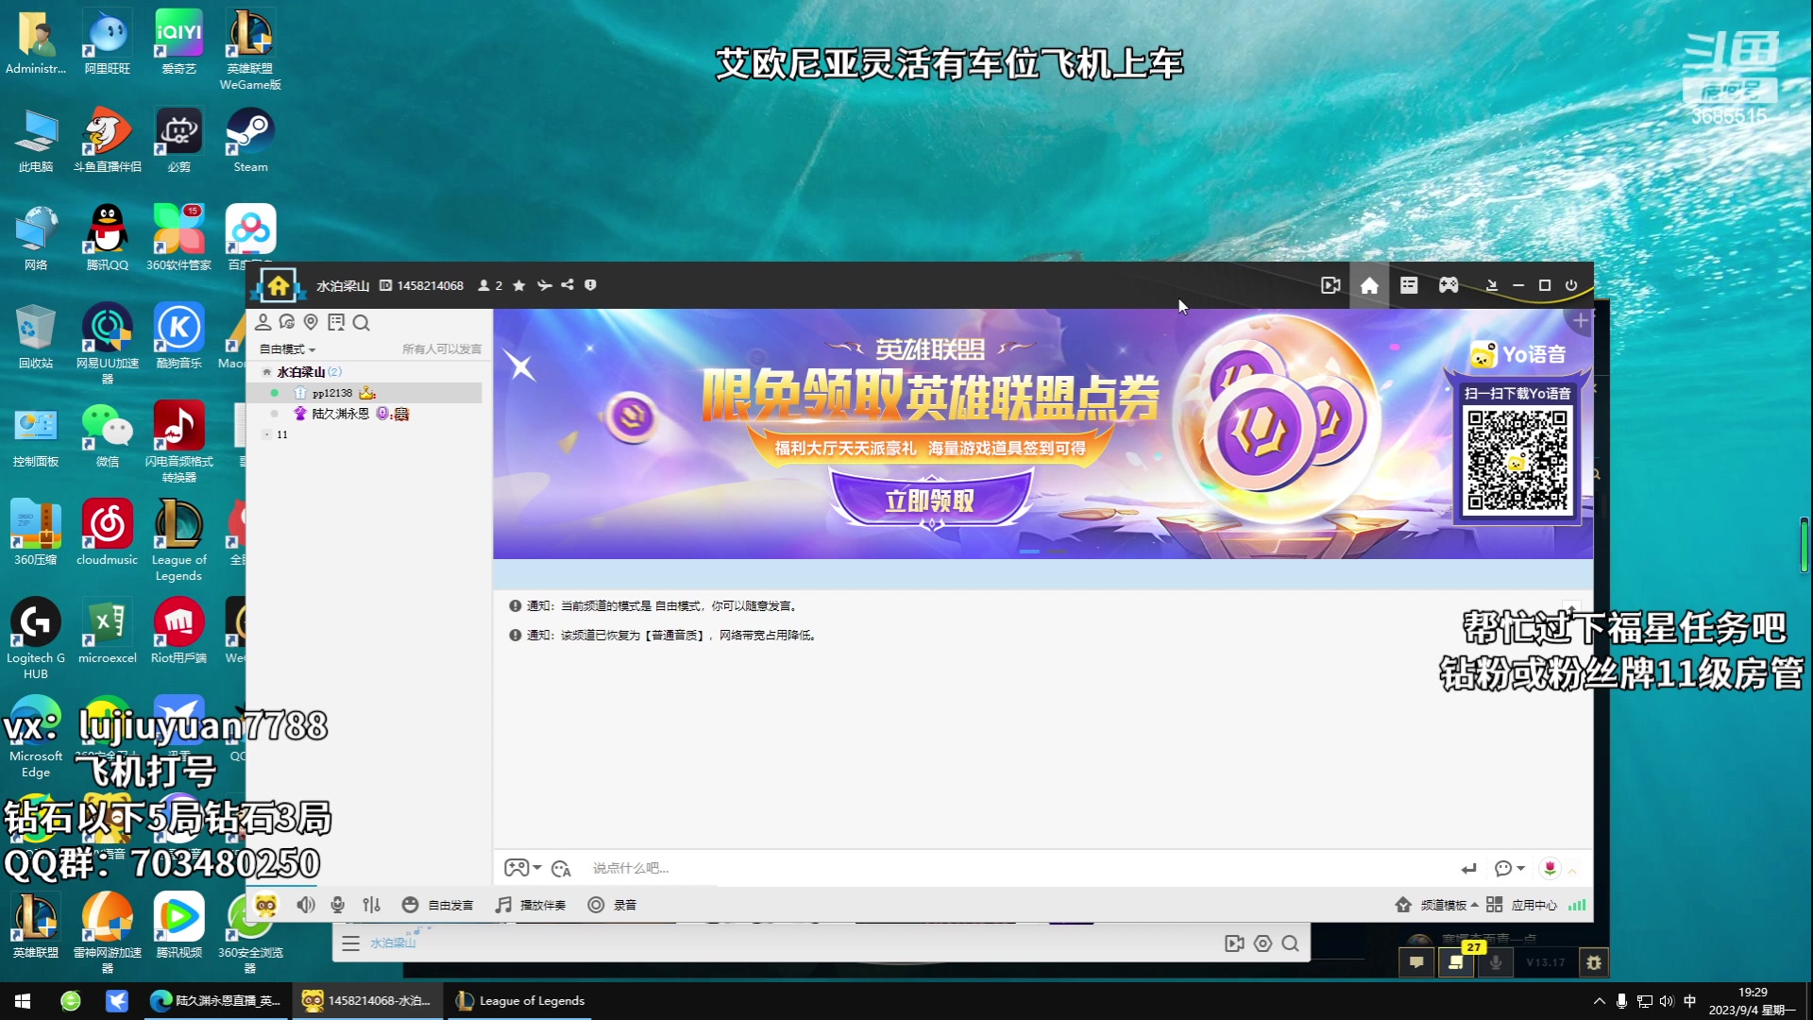This screenshot has height=1020, width=1813.
Task: Open the 微信 WeChat desktop icon
Action: [108, 434]
